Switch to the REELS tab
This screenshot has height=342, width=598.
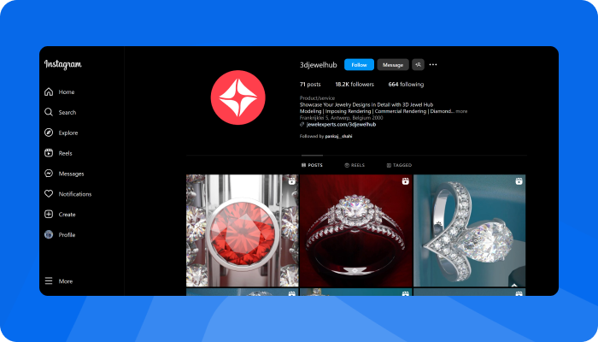click(x=355, y=165)
